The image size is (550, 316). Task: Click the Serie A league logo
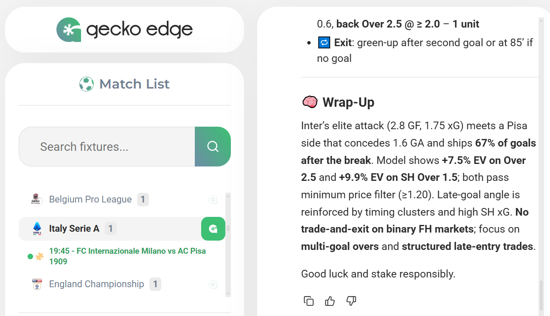(x=37, y=229)
